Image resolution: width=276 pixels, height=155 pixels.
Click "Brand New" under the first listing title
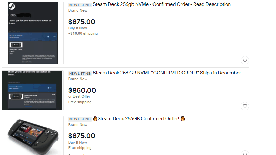click(x=78, y=10)
